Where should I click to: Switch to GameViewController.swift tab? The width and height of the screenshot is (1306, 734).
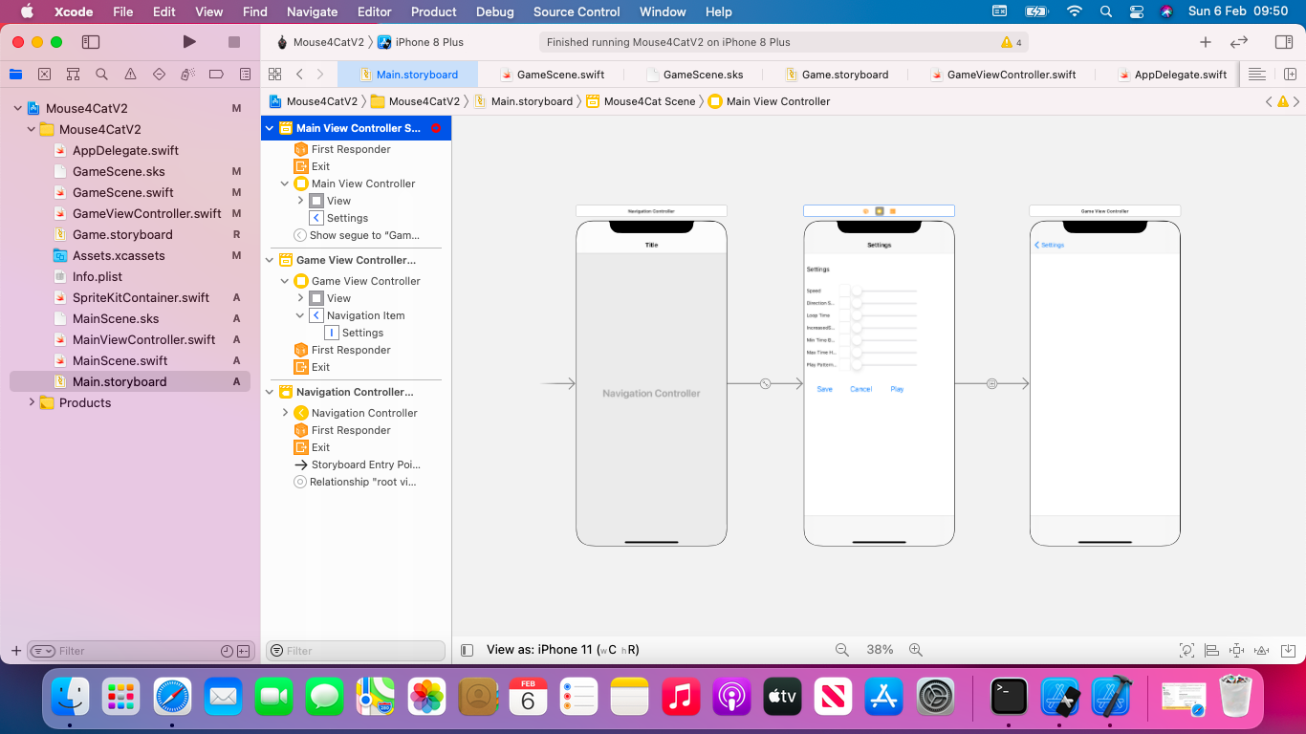(1011, 75)
